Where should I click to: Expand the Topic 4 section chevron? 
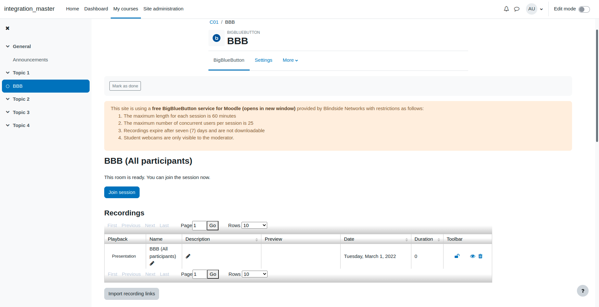pos(8,125)
